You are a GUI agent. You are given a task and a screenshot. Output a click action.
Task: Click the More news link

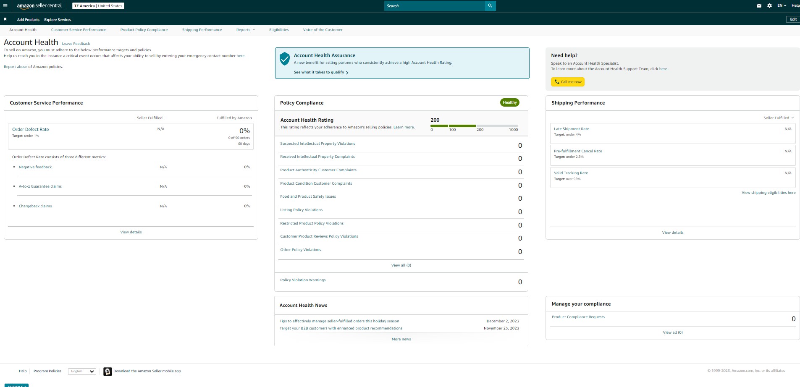click(x=401, y=339)
